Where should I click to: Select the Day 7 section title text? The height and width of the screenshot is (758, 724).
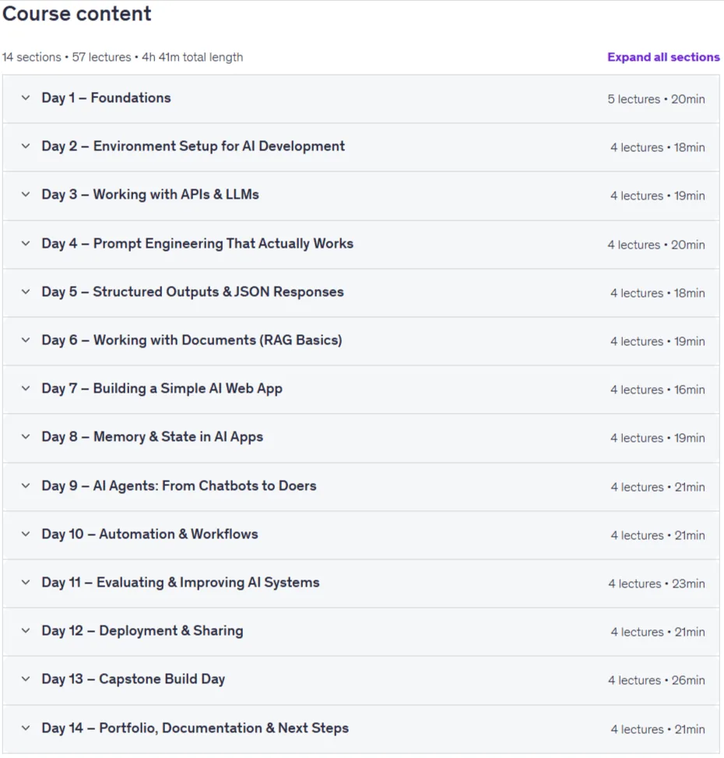point(162,389)
